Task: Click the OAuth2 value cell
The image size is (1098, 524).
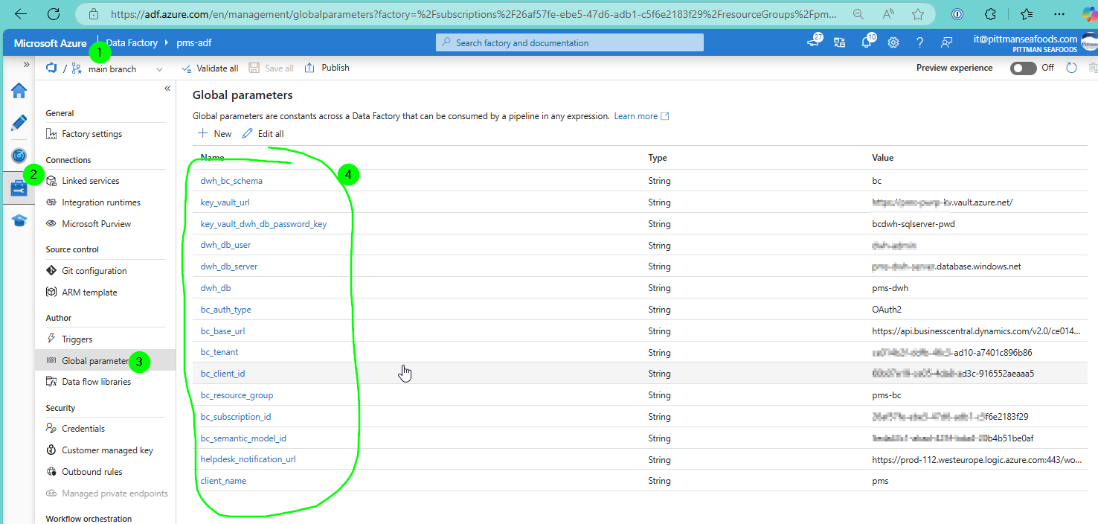Action: click(888, 310)
